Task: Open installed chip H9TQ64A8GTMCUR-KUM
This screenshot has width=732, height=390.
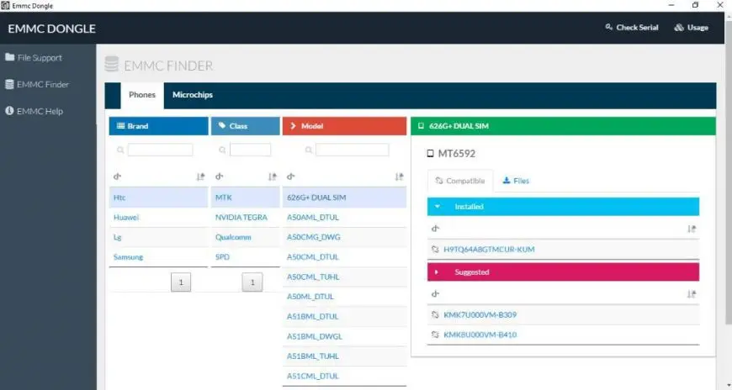Action: coord(489,249)
